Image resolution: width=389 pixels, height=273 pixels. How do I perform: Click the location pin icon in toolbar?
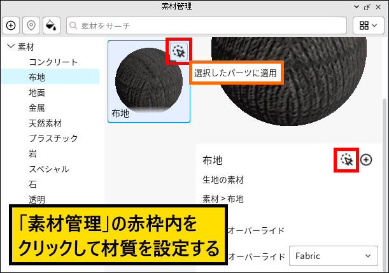pos(31,25)
